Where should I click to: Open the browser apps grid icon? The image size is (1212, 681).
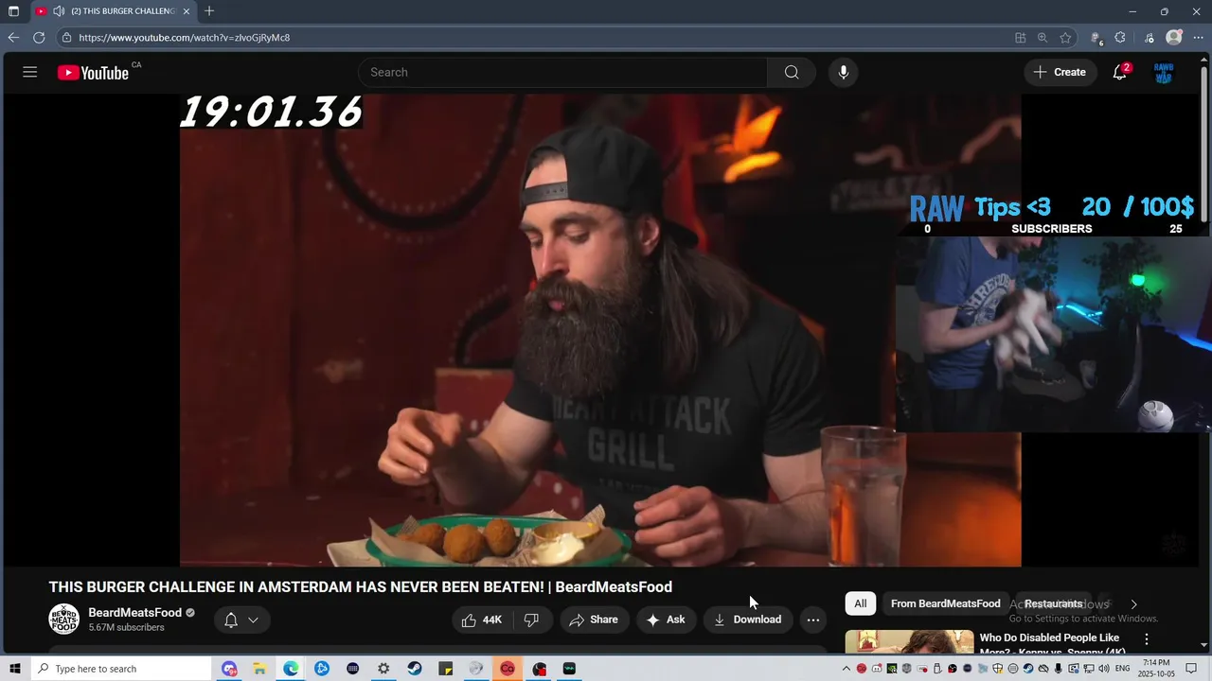1020,38
